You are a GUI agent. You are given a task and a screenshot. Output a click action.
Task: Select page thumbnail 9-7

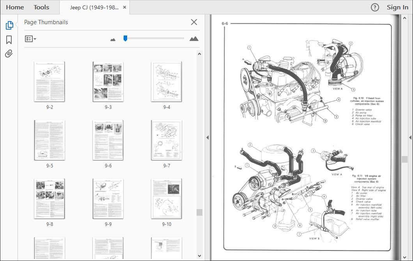click(167, 140)
